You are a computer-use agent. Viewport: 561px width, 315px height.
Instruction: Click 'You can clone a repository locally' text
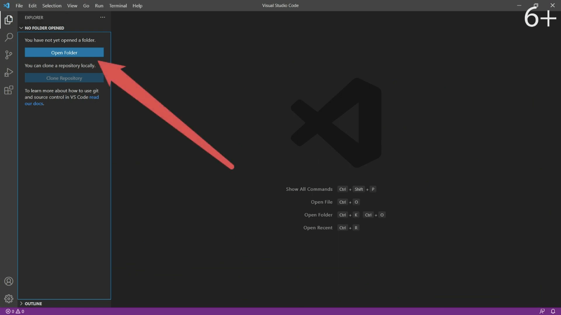pyautogui.click(x=60, y=65)
